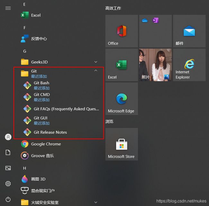This screenshot has width=209, height=206.
Task: Expand the Geeks3D folder chevron
Action: tap(96, 62)
